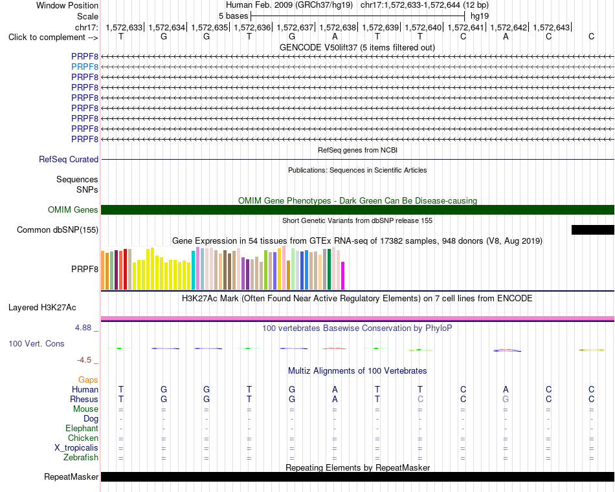Click '100 vertebrates Basewise Conservation by PhyloP' title
The image size is (615, 492).
[357, 328]
